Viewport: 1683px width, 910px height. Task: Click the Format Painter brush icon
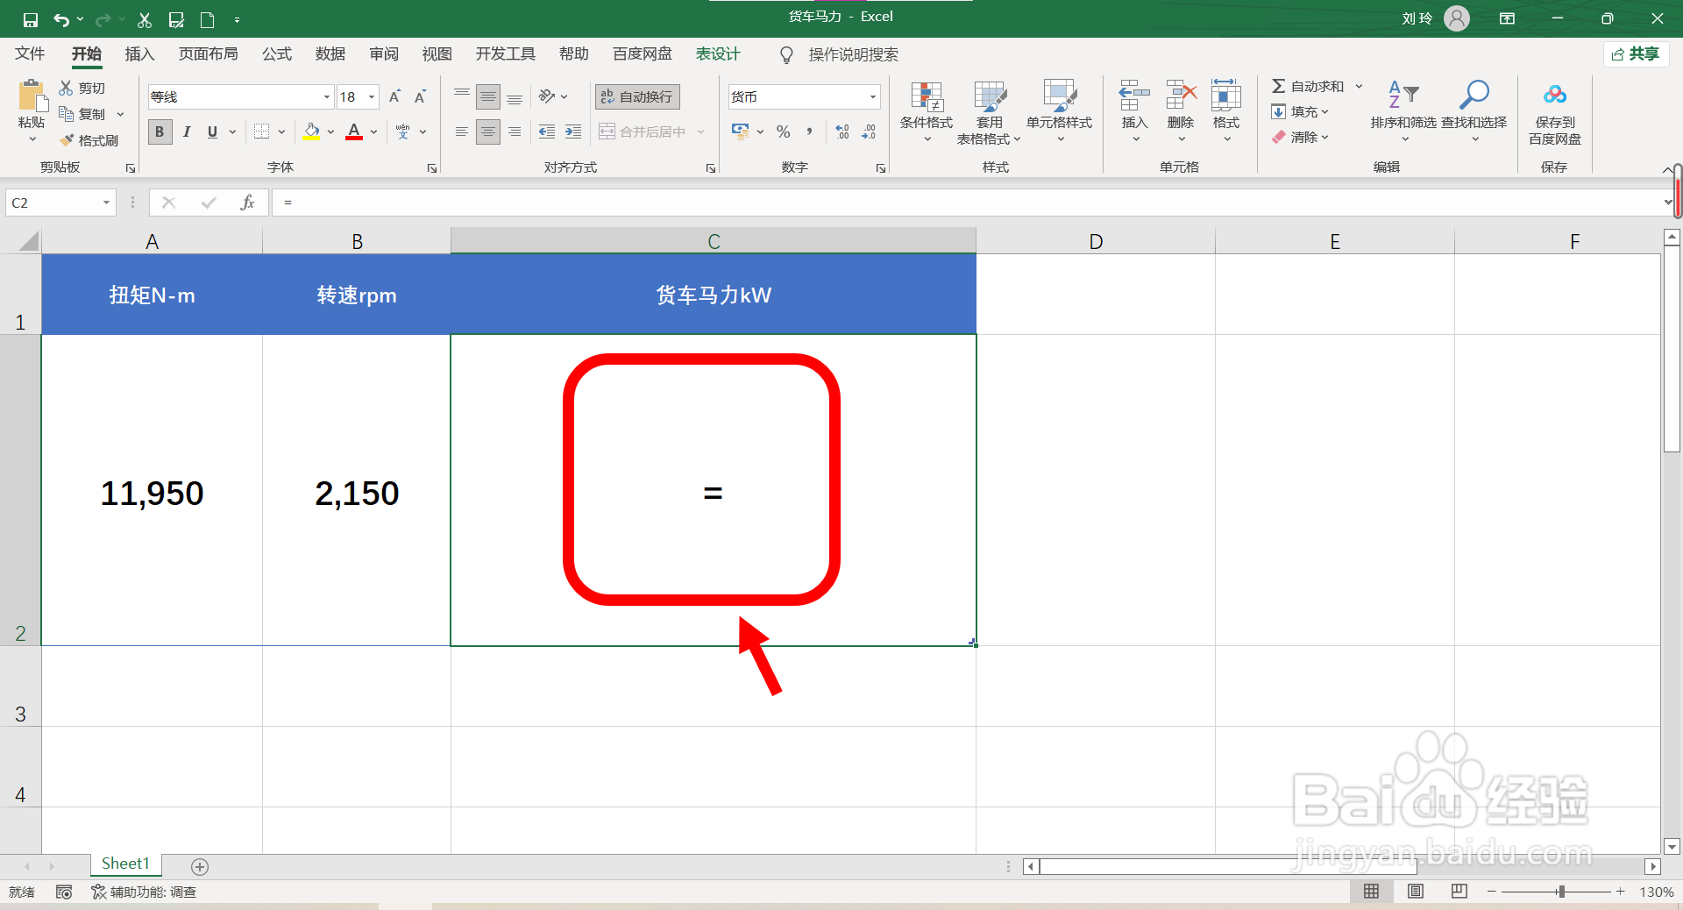(x=67, y=140)
